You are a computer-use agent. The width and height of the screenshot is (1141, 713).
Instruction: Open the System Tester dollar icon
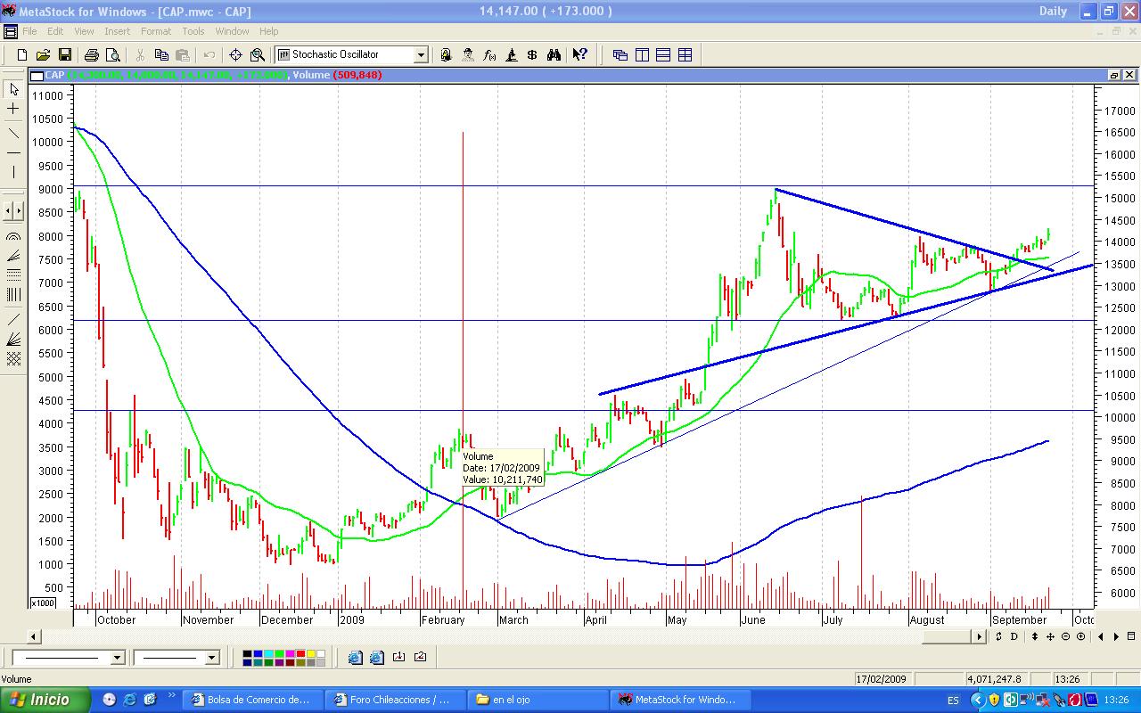click(532, 55)
